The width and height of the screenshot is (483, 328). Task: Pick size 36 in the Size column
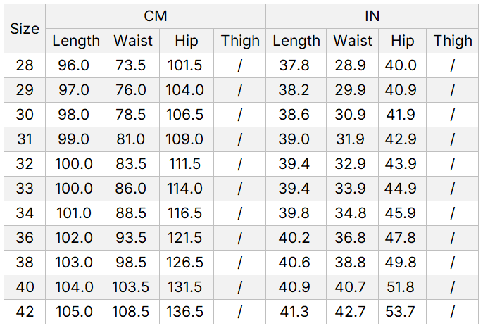(x=25, y=238)
